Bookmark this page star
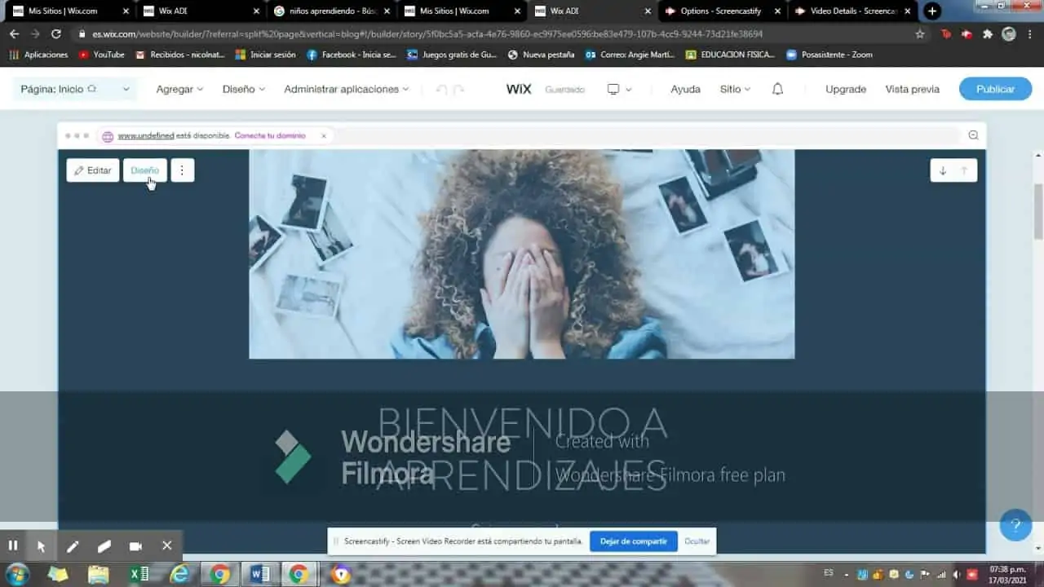This screenshot has width=1044, height=587. [920, 34]
